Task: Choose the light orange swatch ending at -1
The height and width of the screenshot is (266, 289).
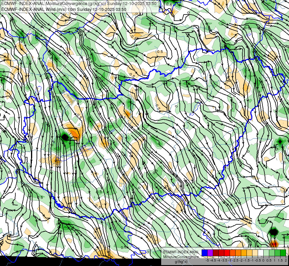Action: pos(249,253)
